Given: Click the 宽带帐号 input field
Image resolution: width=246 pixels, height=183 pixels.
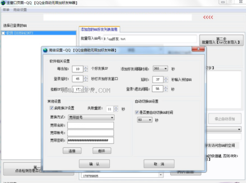Looking at the screenshot, I should 91,133.
